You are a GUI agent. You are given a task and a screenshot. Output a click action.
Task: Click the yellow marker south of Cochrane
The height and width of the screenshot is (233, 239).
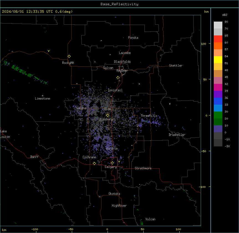coord(94,163)
